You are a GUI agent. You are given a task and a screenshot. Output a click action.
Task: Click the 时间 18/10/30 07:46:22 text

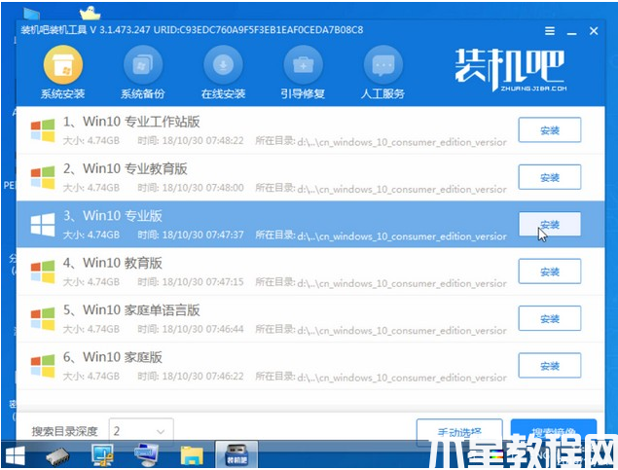[x=191, y=377]
